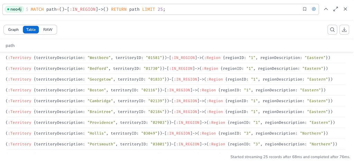The width and height of the screenshot is (354, 163).
Task: Click the streaming status message
Action: pyautogui.click(x=290, y=157)
